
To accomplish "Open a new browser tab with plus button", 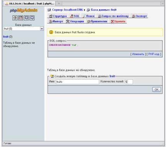I will click(x=59, y=3).
